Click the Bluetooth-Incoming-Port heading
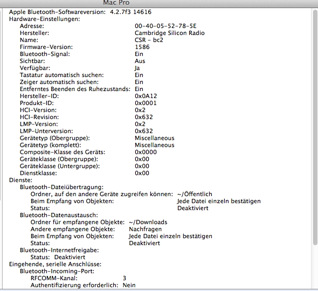Image resolution: width=318 pixels, height=291 pixels. tap(57, 271)
